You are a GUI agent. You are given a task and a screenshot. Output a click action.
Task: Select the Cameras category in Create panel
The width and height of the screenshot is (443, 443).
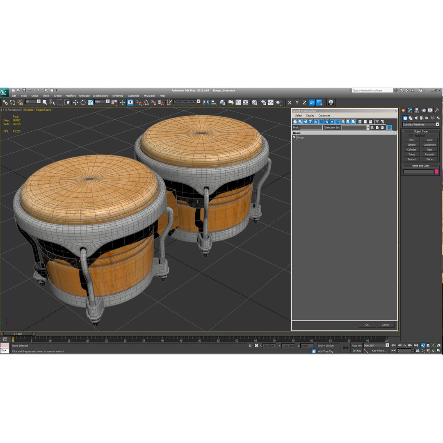click(422, 118)
